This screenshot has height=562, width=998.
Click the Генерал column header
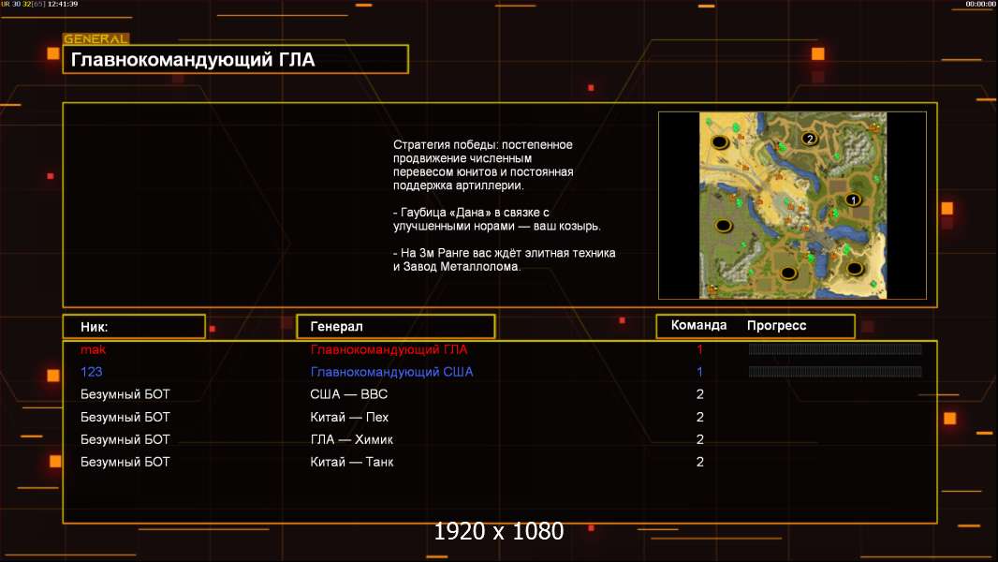coord(395,327)
